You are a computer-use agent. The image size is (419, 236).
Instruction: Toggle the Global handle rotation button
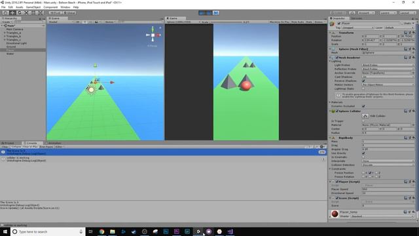(x=69, y=13)
